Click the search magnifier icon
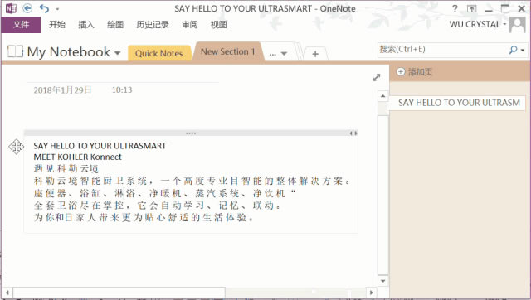Viewport: 531px width, 300px height. pyautogui.click(x=513, y=50)
